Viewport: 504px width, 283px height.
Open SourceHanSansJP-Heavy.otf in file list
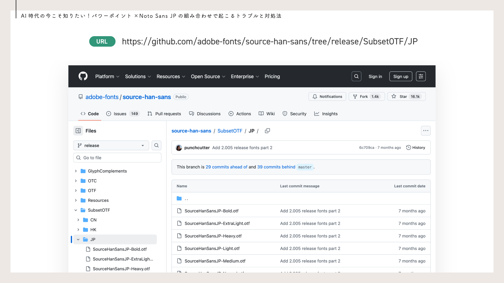tap(213, 236)
